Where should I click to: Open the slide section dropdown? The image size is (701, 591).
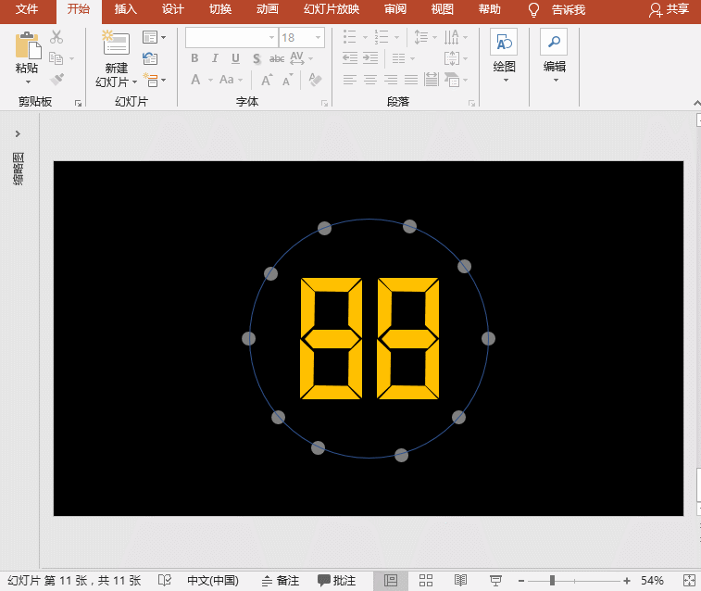click(155, 80)
